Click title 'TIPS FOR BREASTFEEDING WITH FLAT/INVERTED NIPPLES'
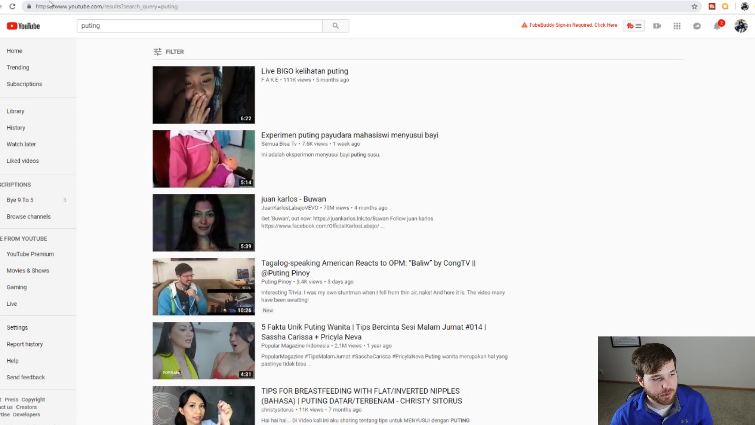 (x=361, y=396)
